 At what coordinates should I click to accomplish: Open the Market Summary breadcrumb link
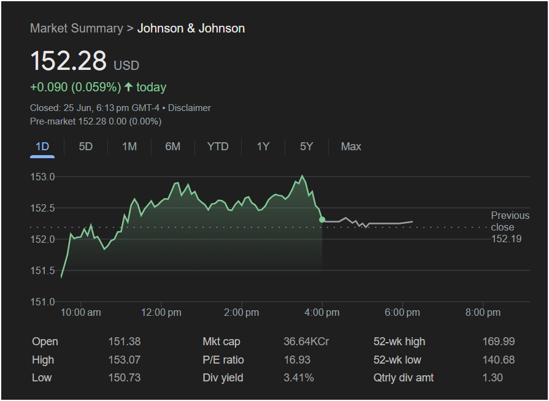coord(76,28)
